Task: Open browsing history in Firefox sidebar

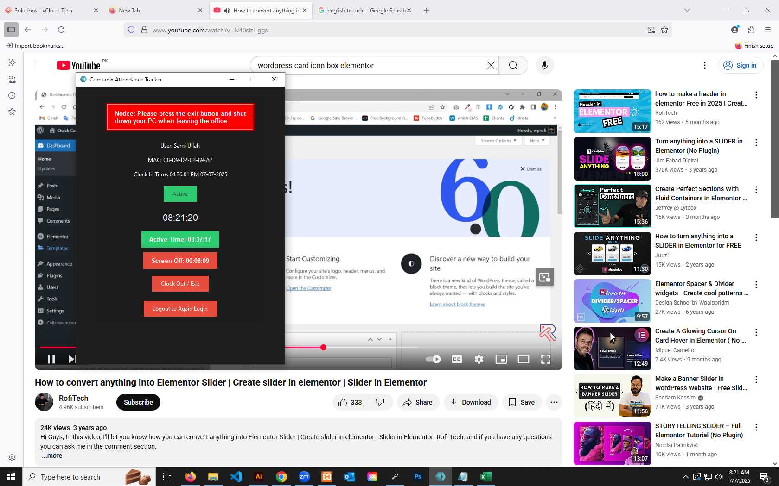Action: click(12, 95)
